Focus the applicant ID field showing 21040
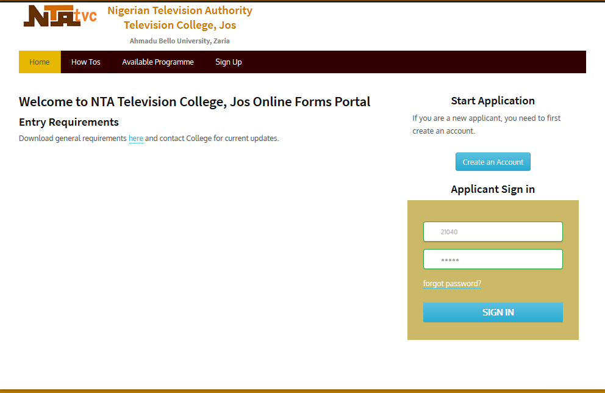Viewport: 605px width, 393px height. point(493,232)
